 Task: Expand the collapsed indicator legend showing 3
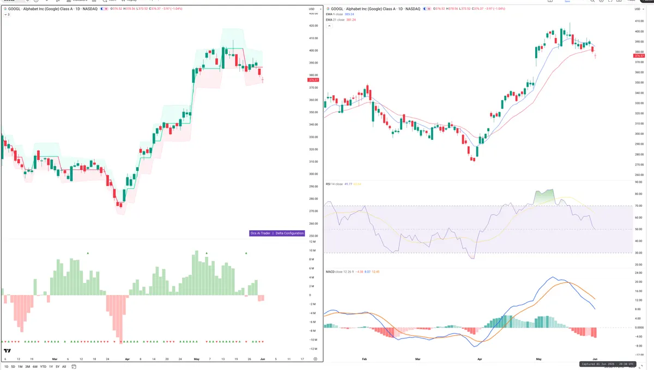pos(7,14)
